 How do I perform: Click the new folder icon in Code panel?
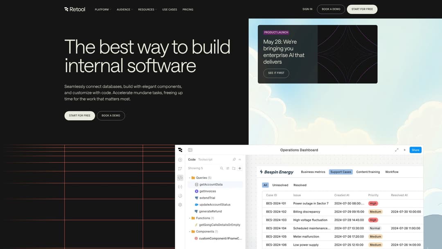click(234, 168)
